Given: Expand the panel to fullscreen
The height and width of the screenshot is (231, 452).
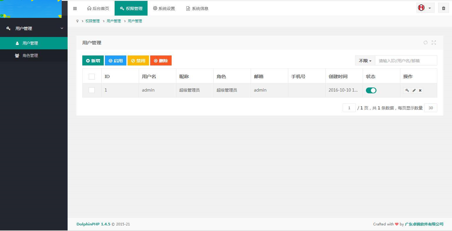Looking at the screenshot, I should coord(434,43).
